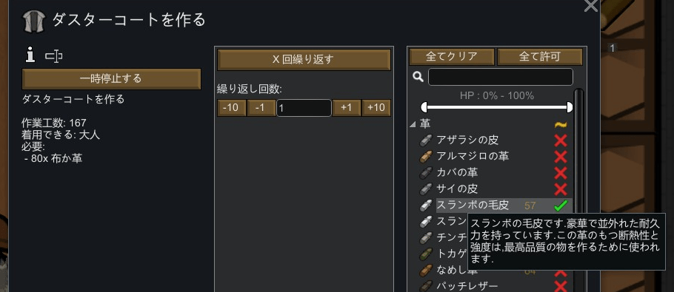Click the 一時停止する pause button
The image size is (674, 292).
click(x=111, y=78)
